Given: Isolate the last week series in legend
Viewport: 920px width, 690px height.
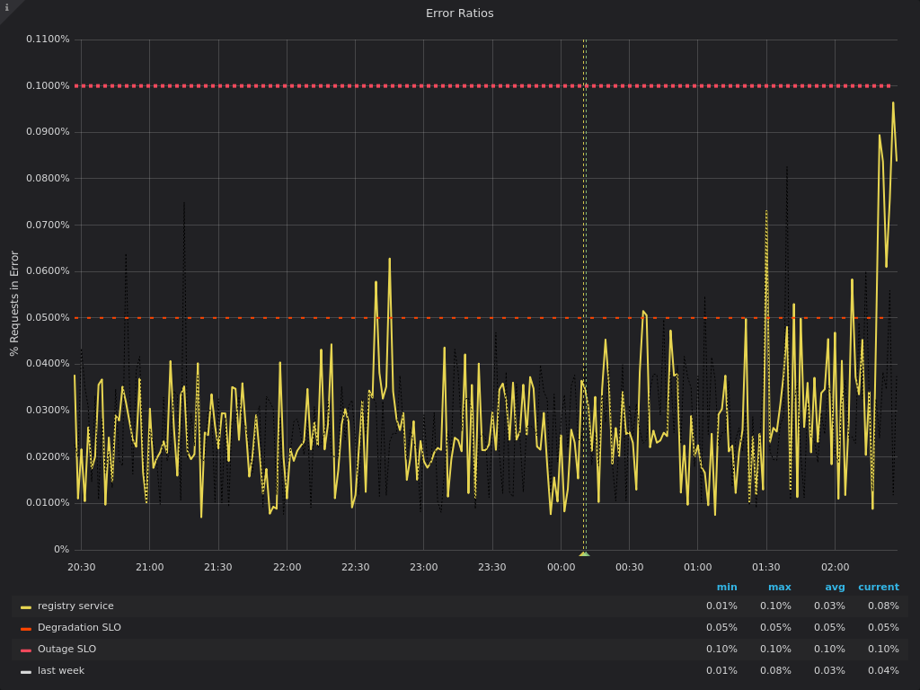Looking at the screenshot, I should coord(61,671).
